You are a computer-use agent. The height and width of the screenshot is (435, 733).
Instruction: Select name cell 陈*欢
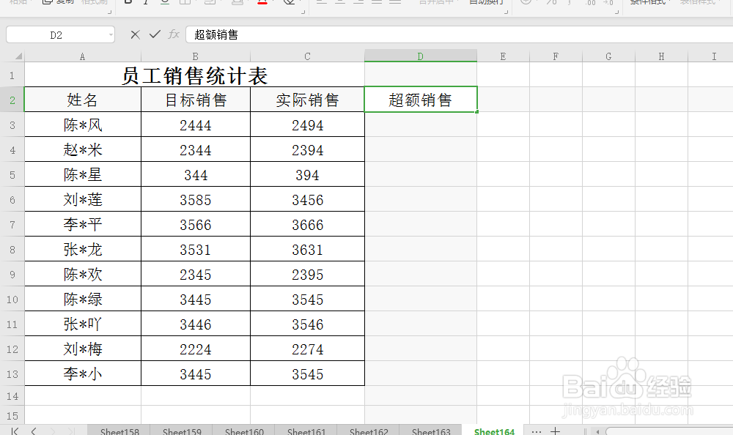tap(82, 275)
